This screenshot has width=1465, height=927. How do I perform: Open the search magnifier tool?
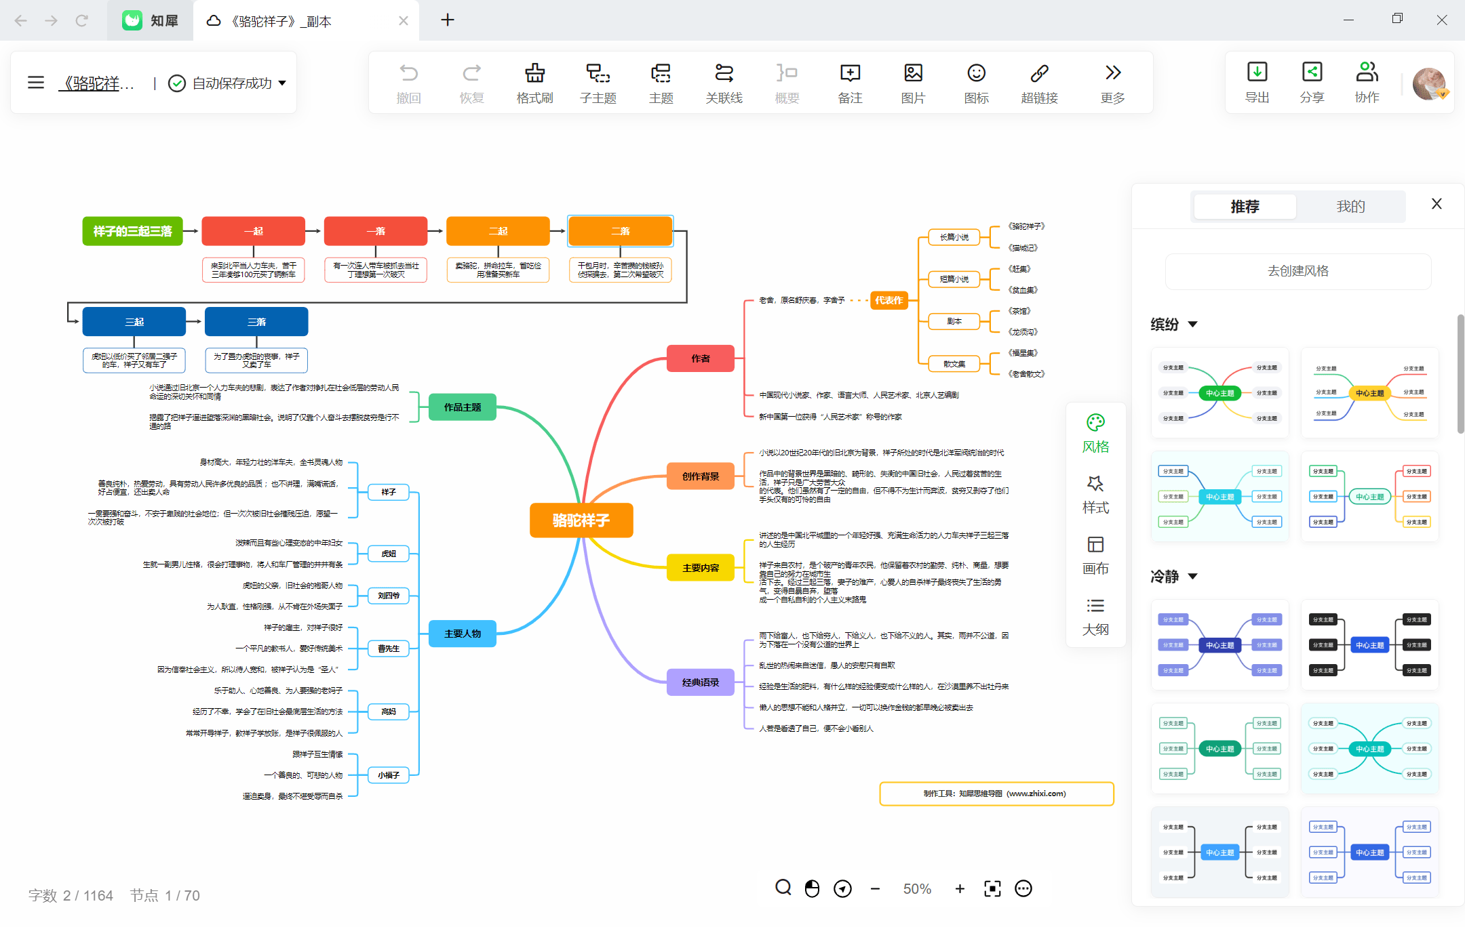pos(783,888)
